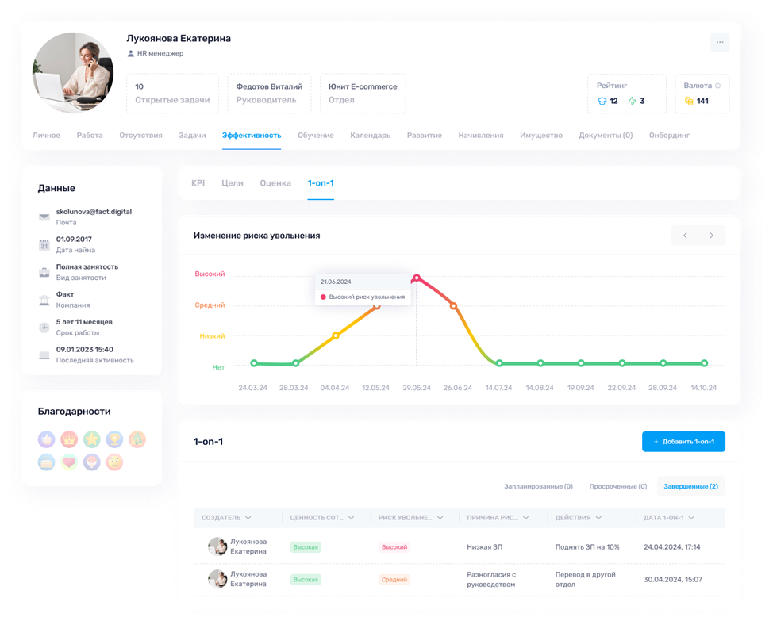Open the Развитие tab

point(425,136)
